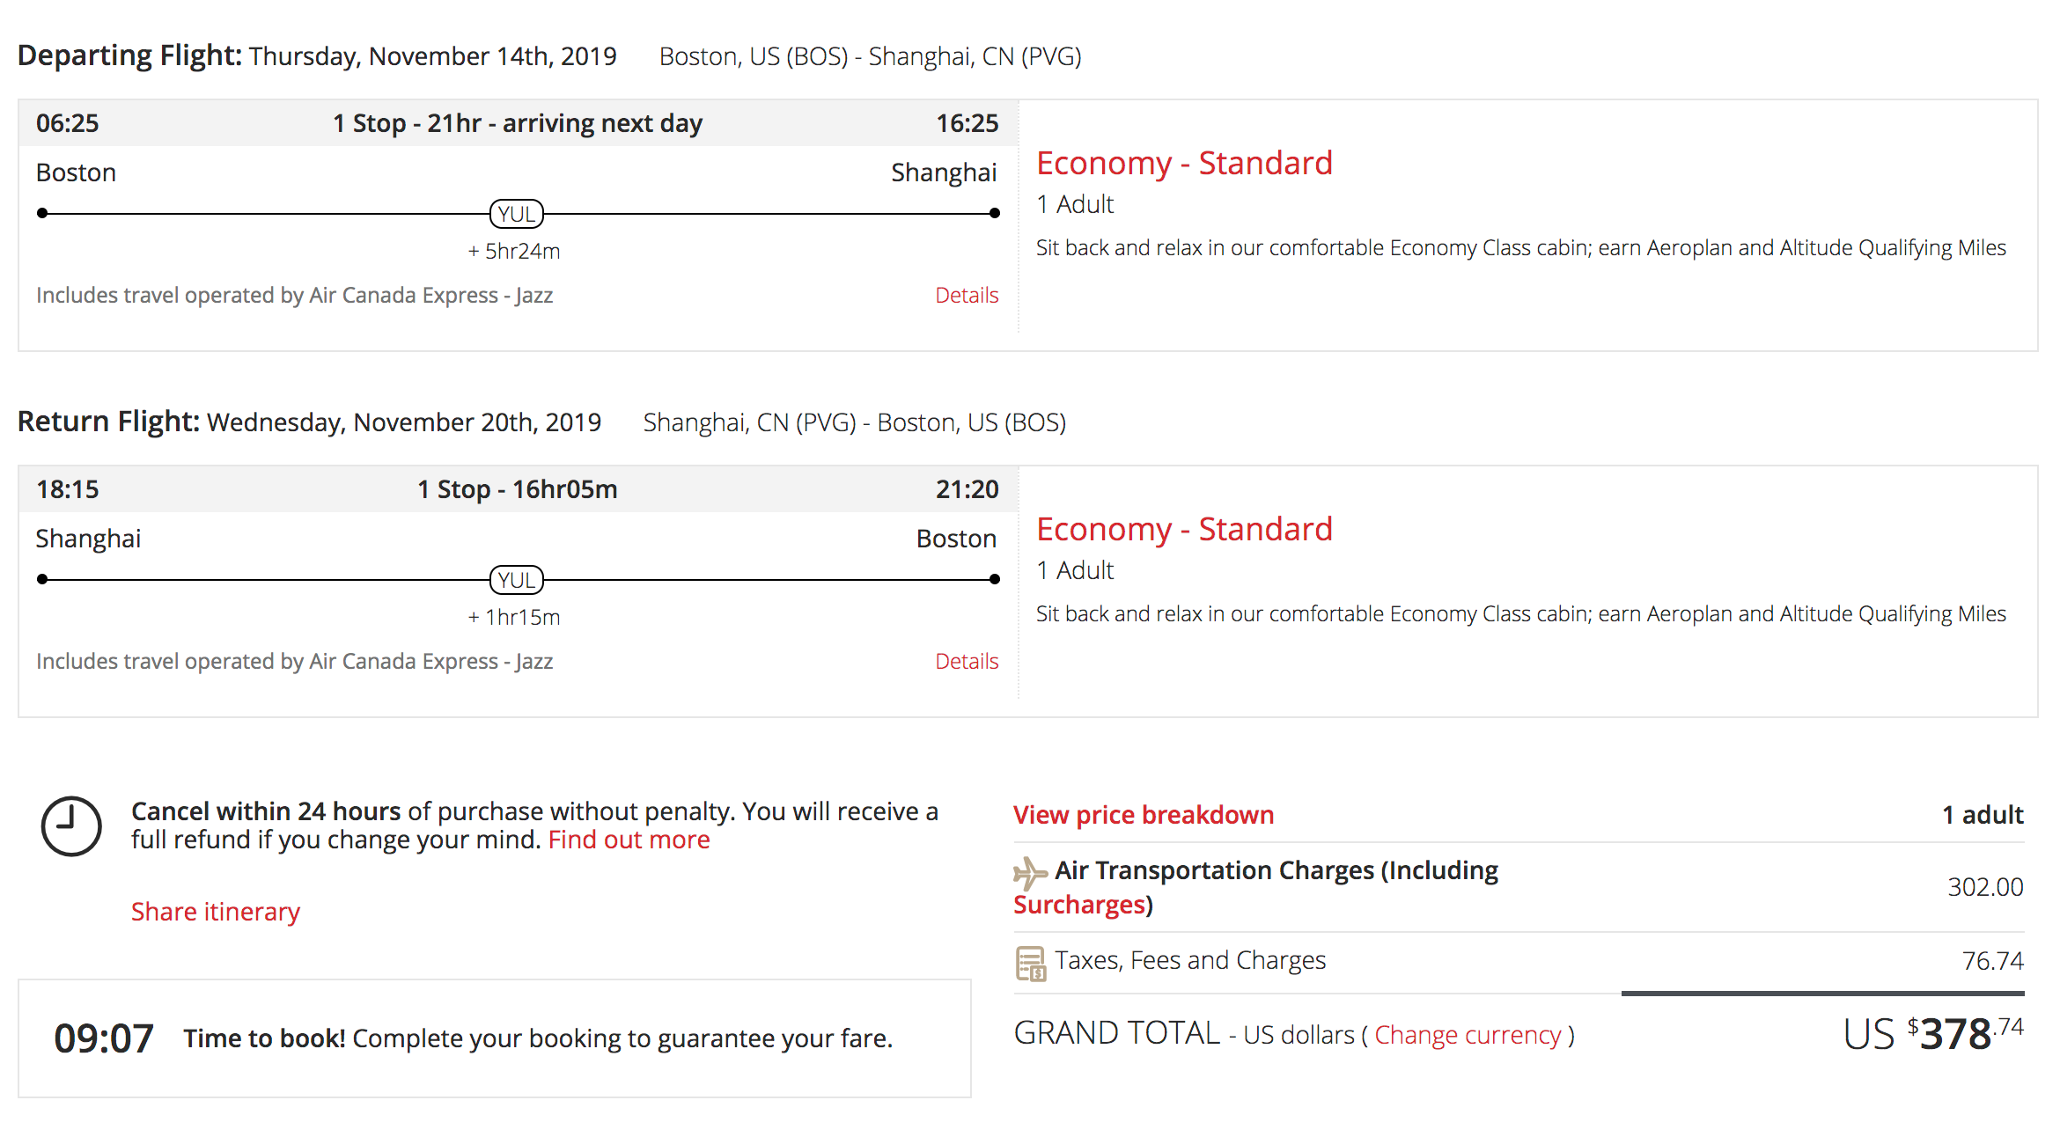Image resolution: width=2060 pixels, height=1137 pixels.
Task: Select the YUL stop badge on departing flight
Action: [517, 214]
